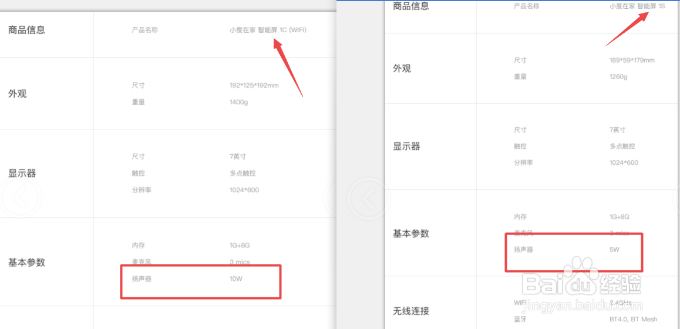The width and height of the screenshot is (680, 329).
Task: Click 尺寸 label beside 189*59*179mm
Action: click(520, 60)
